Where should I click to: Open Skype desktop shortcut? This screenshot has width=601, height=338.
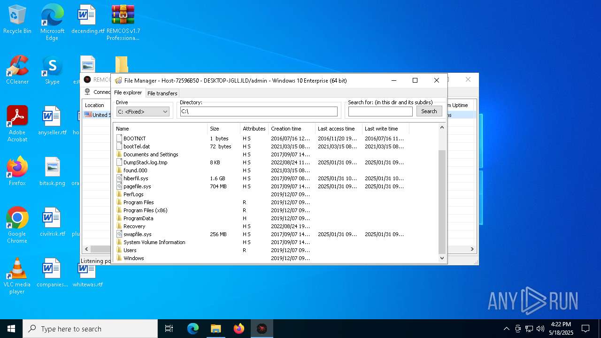point(52,70)
